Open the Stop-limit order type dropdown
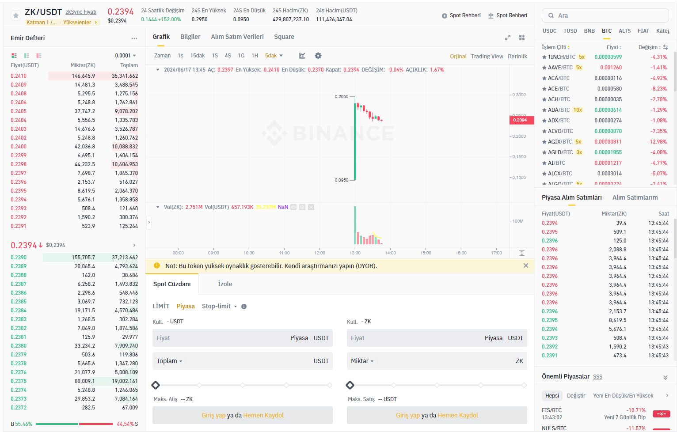The width and height of the screenshot is (677, 432). coord(220,307)
